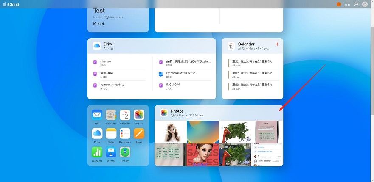Open the Photos app in the app grid
The width and height of the screenshot is (374, 182).
click(x=139, y=115)
